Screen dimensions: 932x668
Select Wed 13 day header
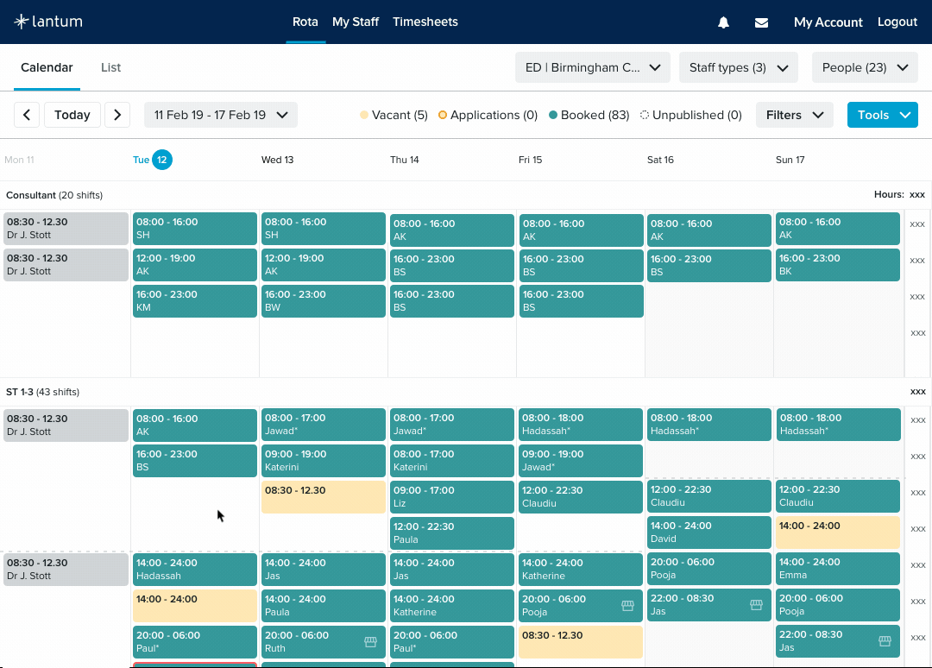[278, 160]
